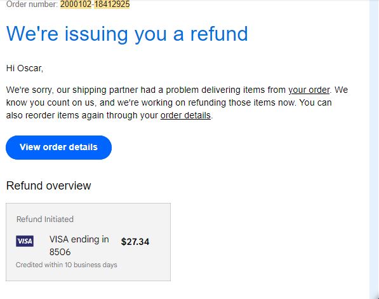The width and height of the screenshot is (379, 299).
Task: Click the 'Refund overview' heading
Action: click(49, 186)
